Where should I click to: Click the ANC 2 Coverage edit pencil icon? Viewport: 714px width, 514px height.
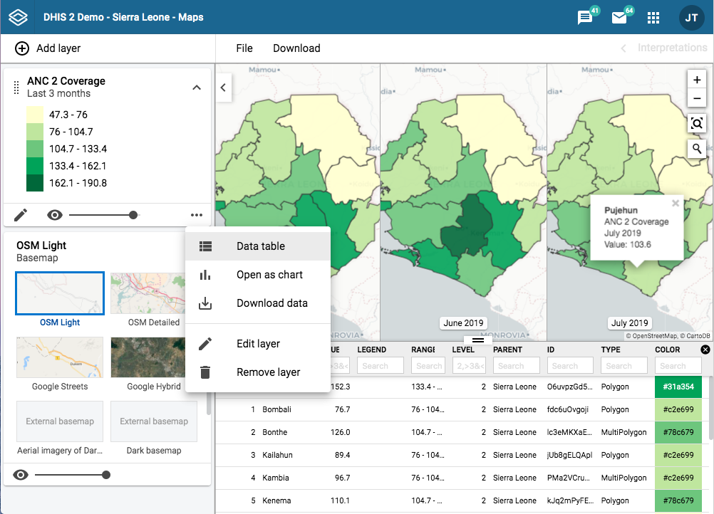click(x=21, y=215)
